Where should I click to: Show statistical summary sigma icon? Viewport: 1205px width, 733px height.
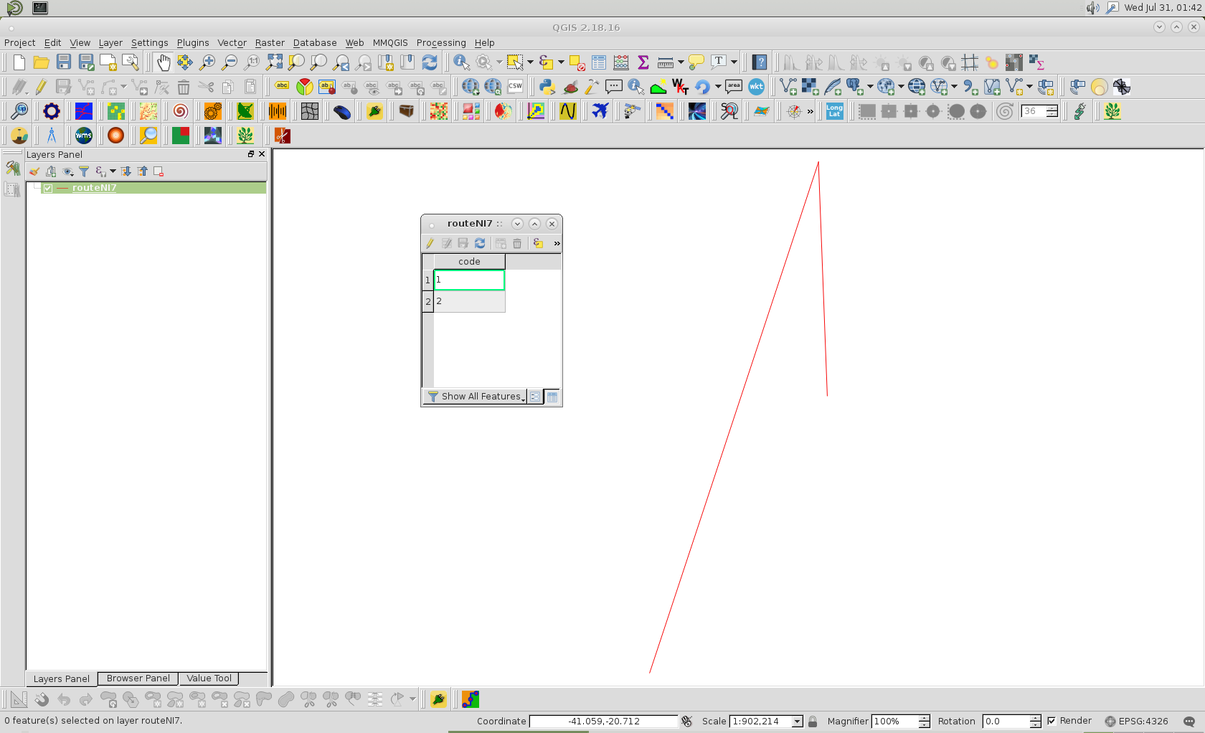(643, 62)
